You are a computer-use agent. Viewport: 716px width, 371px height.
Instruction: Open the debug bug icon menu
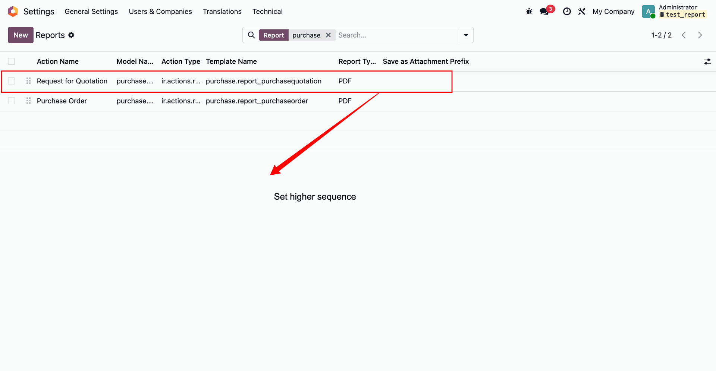(x=529, y=12)
